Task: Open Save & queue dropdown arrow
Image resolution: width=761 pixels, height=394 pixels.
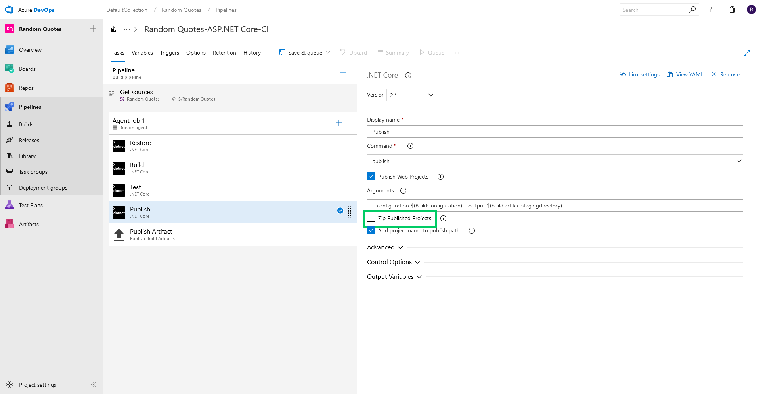Action: pyautogui.click(x=328, y=52)
